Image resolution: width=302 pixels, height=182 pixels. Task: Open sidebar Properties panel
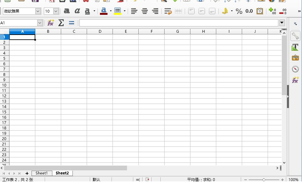pos(295,36)
